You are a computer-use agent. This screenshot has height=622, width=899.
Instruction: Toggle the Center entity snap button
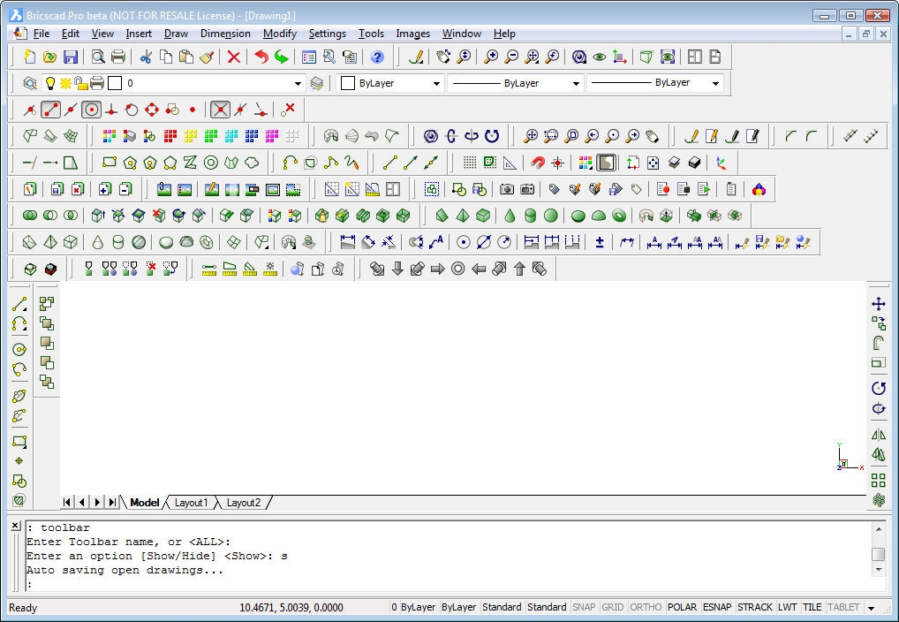(x=91, y=109)
